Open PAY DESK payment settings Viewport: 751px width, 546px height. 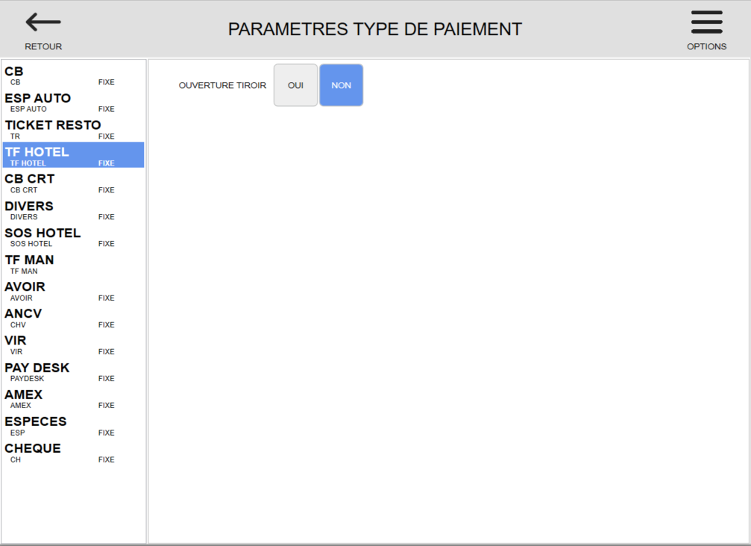click(73, 371)
